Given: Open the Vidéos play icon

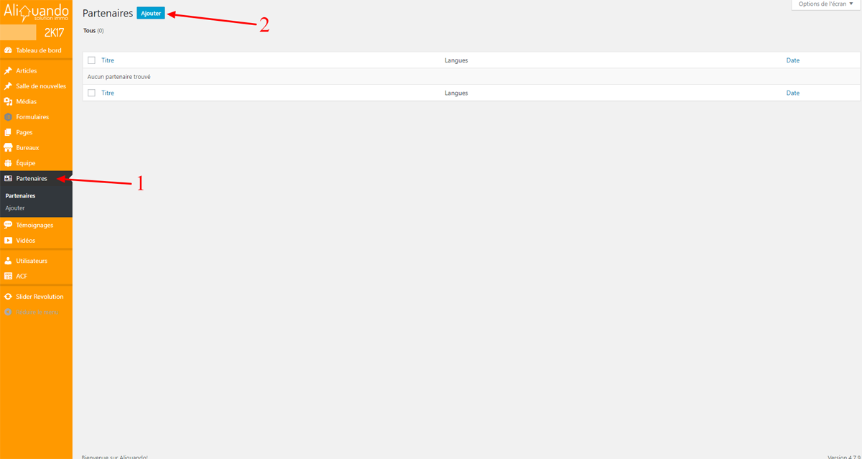Looking at the screenshot, I should 8,241.
